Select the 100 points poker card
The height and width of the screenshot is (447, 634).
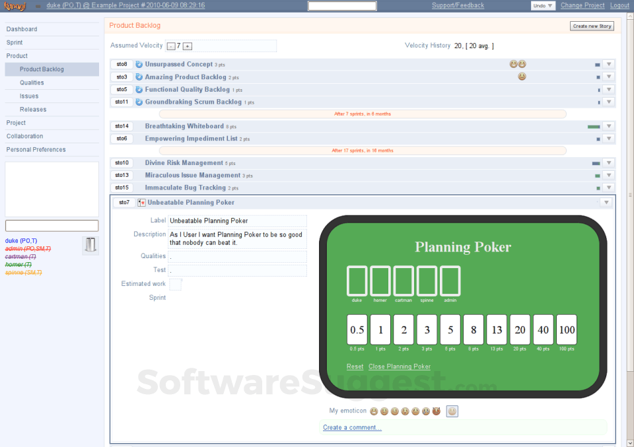[566, 329]
